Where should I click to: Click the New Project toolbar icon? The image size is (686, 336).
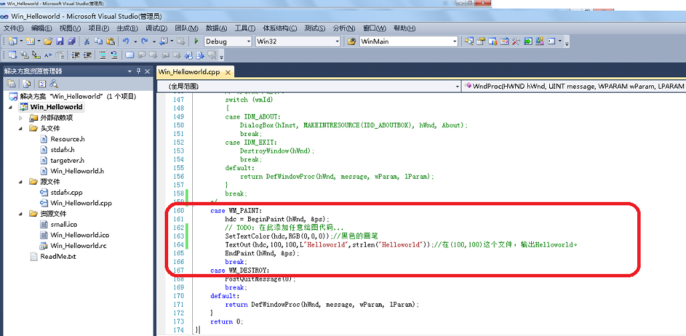coord(12,41)
